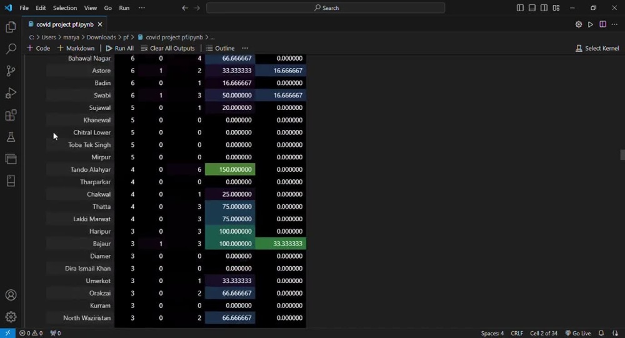Click Spaces: 4 in status bar
The image size is (625, 338).
pos(492,333)
